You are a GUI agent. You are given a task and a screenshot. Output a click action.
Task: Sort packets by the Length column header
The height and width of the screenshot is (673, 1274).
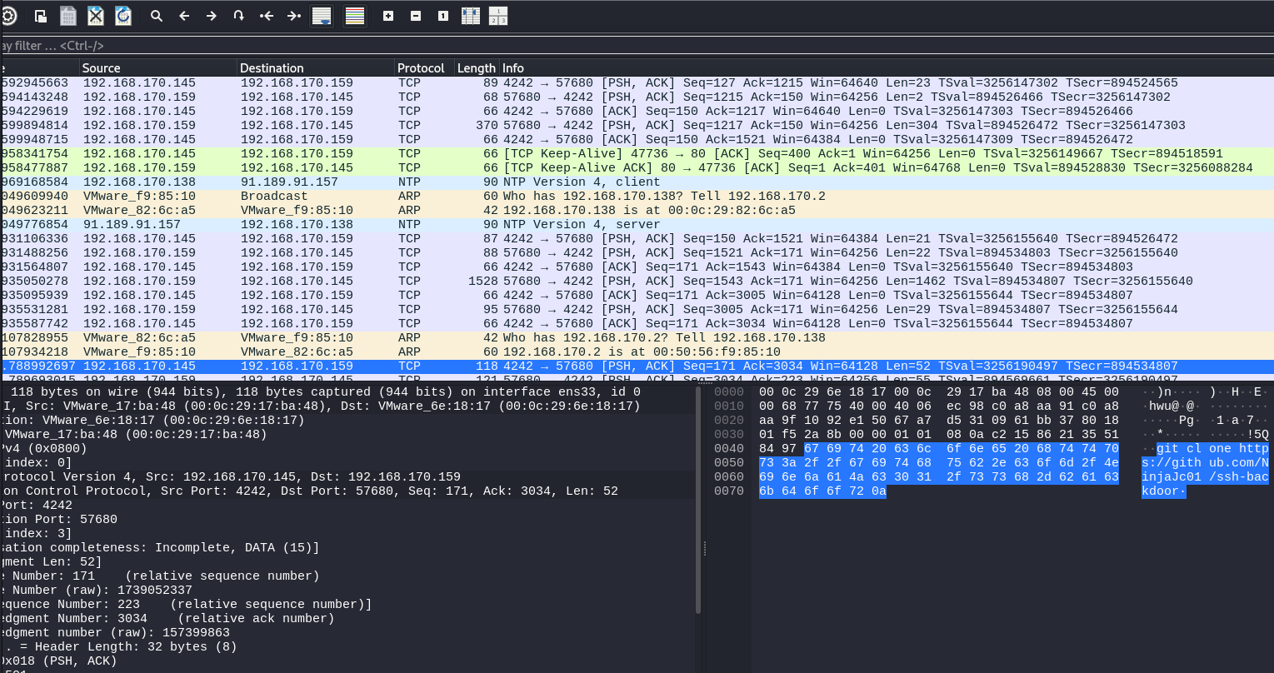[x=476, y=68]
